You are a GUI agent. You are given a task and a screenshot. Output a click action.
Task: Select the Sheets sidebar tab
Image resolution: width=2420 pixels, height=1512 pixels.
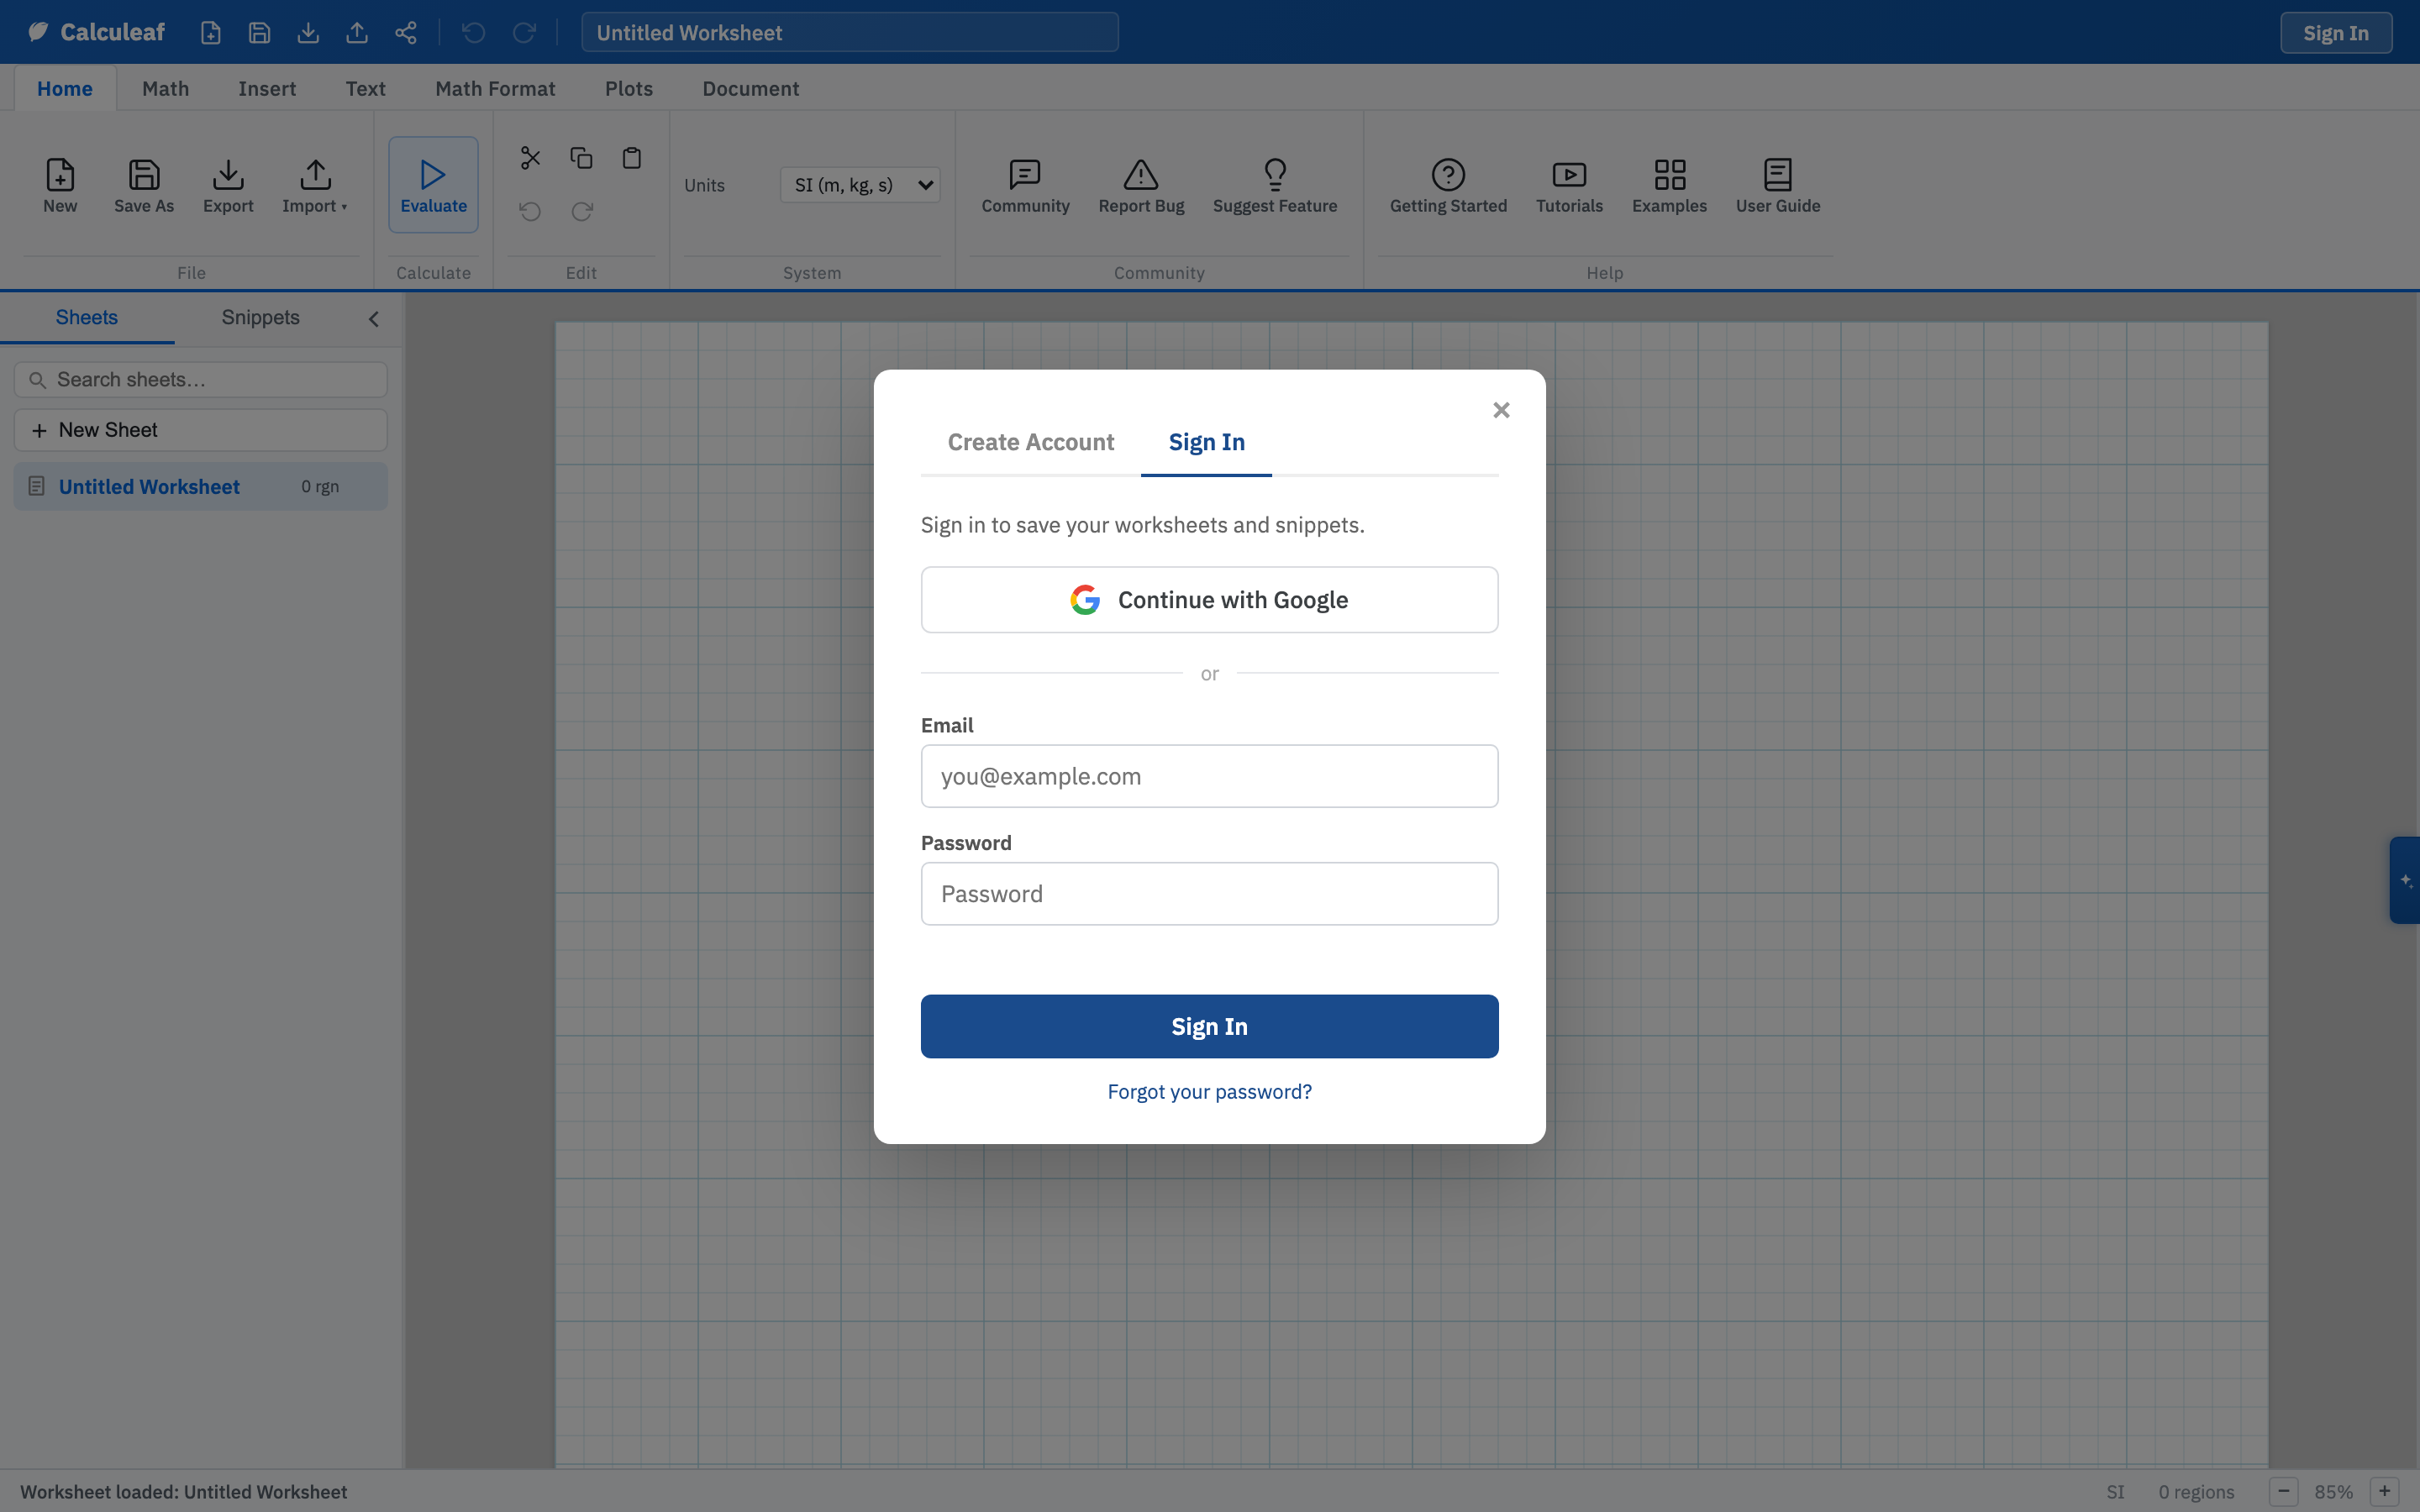pos(87,318)
